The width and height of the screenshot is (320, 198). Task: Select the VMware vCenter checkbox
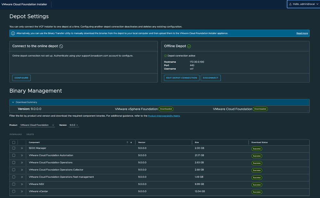point(14,192)
